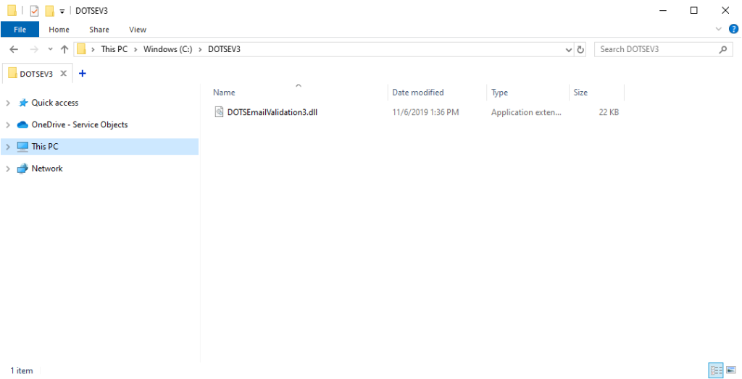Click the Properties quick access toolbar icon
742x379 pixels.
click(x=34, y=10)
